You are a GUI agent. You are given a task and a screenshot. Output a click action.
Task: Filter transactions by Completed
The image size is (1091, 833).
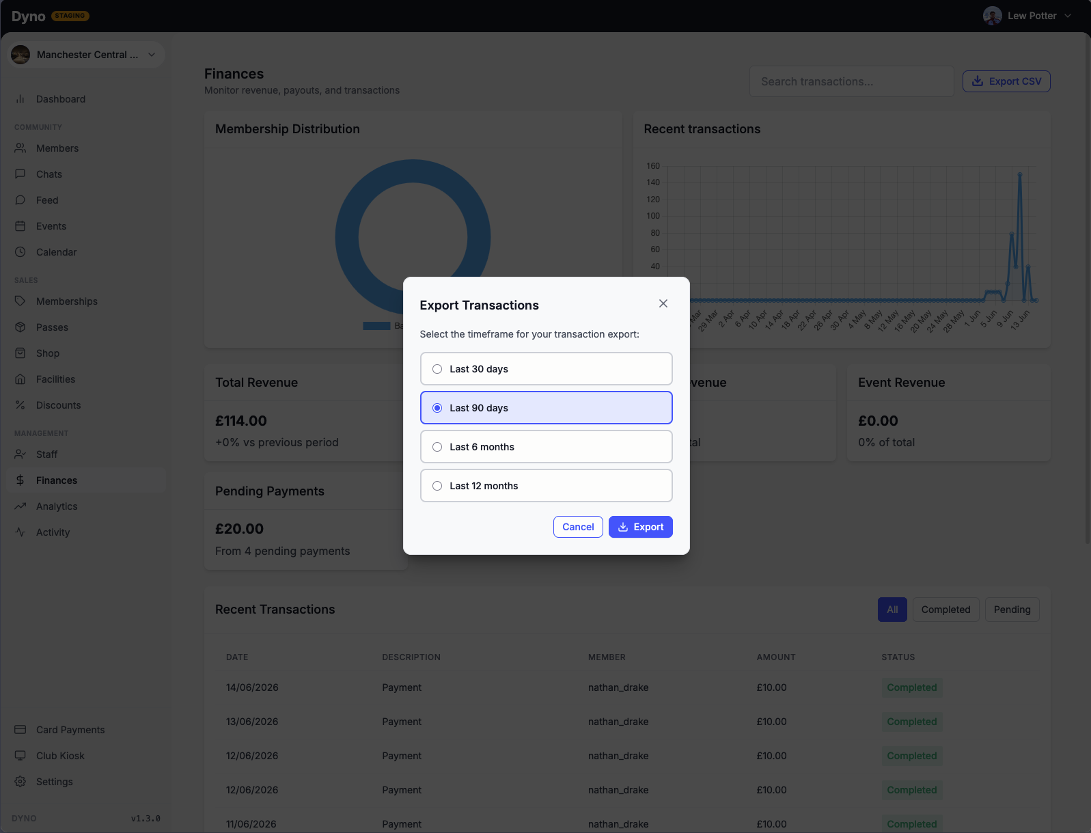tap(945, 610)
